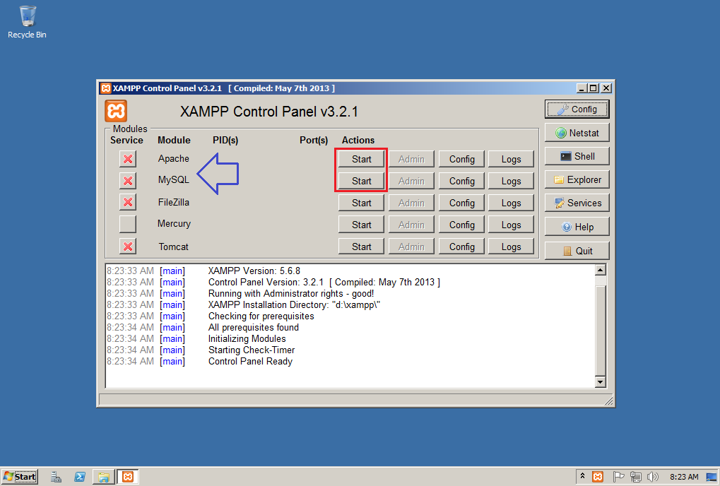The height and width of the screenshot is (486, 720).
Task: Click the volume speaker icon in the tray
Action: click(651, 476)
